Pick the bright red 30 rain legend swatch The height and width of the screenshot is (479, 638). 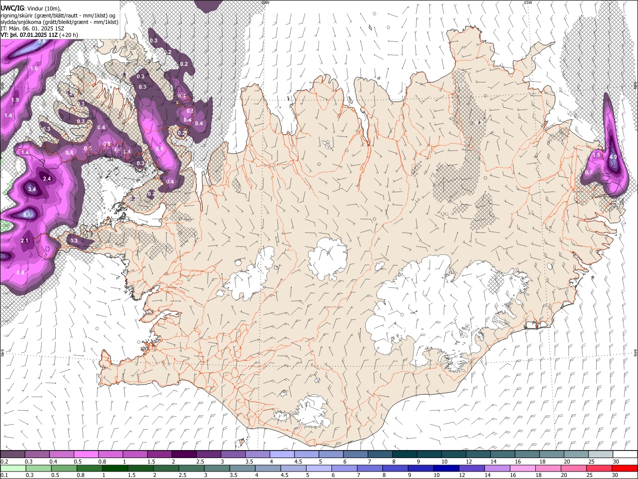(x=625, y=468)
